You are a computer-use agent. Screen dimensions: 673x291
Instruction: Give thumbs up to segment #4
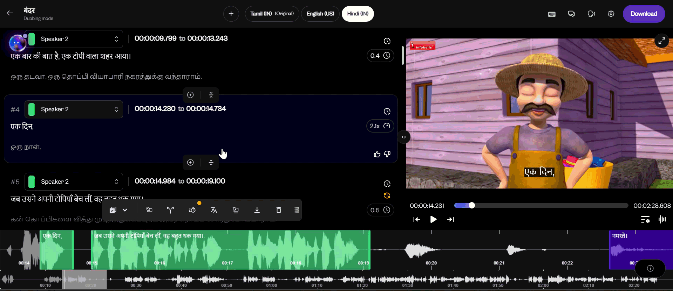[377, 154]
